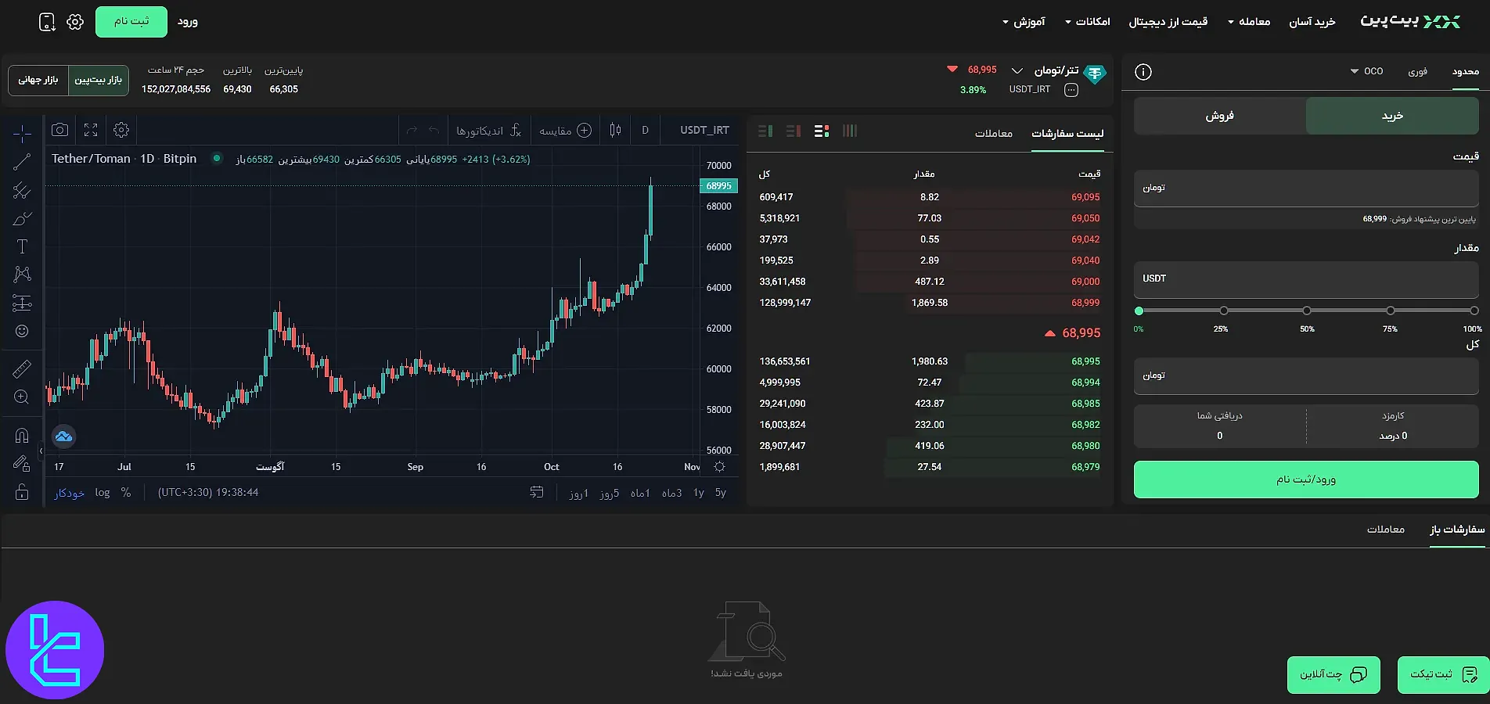The width and height of the screenshot is (1490, 704).
Task: Open the USDT_IRT symbol selector
Action: pos(703,130)
